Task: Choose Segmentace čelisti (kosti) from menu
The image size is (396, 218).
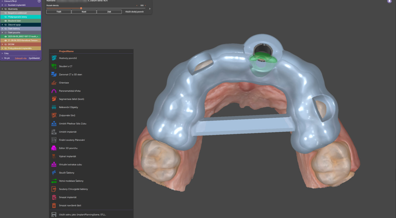Action: [71, 99]
